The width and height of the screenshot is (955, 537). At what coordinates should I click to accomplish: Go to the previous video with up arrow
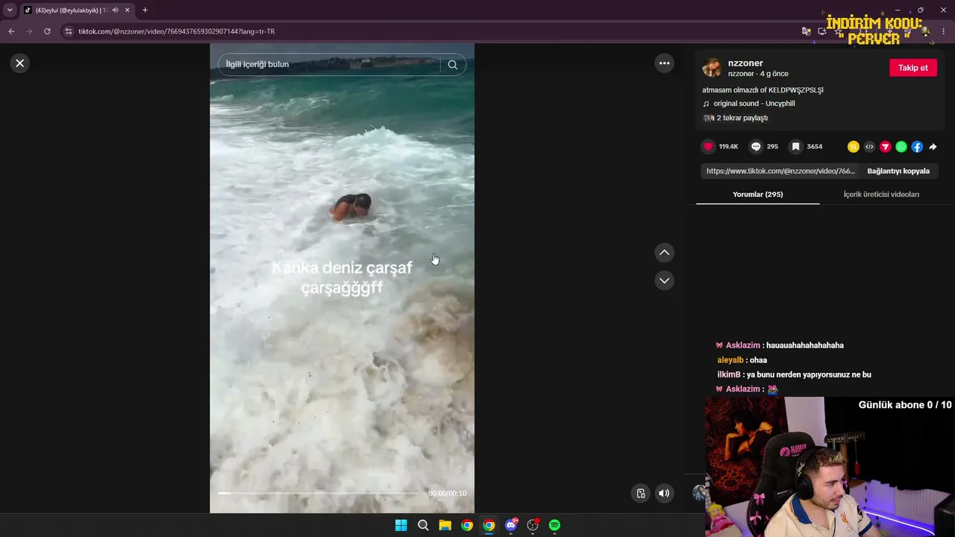click(664, 253)
